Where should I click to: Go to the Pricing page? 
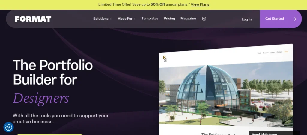click(169, 18)
